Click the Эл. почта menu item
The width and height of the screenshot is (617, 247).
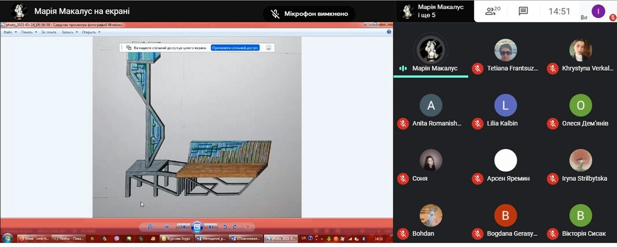coord(50,32)
